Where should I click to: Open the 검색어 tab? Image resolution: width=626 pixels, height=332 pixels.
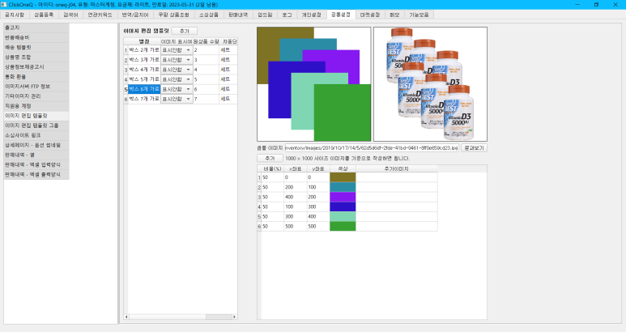pyautogui.click(x=70, y=15)
